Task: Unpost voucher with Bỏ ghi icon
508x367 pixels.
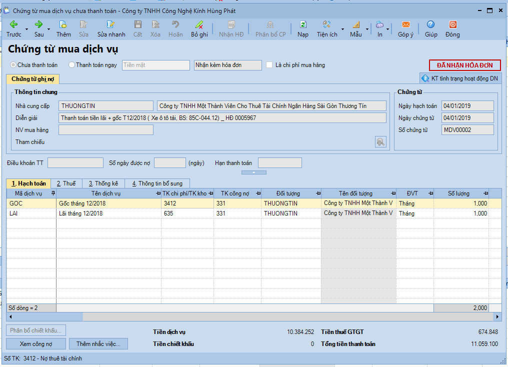Action: (x=199, y=24)
